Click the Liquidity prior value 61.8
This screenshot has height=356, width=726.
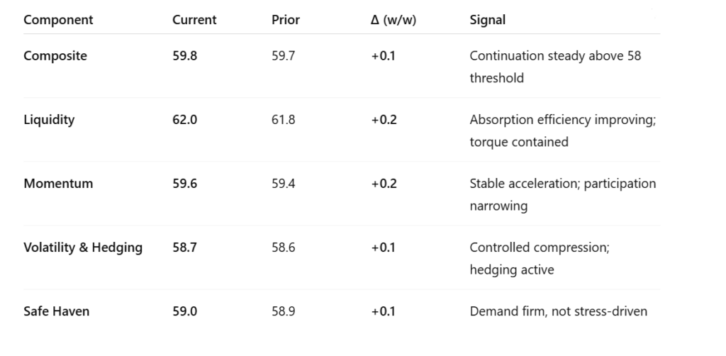(x=284, y=120)
